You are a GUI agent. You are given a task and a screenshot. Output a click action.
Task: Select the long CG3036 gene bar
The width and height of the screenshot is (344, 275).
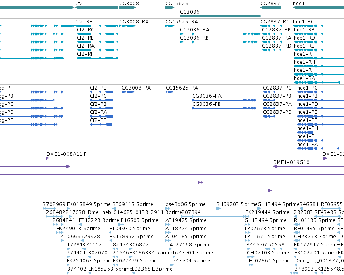click(x=220, y=16)
